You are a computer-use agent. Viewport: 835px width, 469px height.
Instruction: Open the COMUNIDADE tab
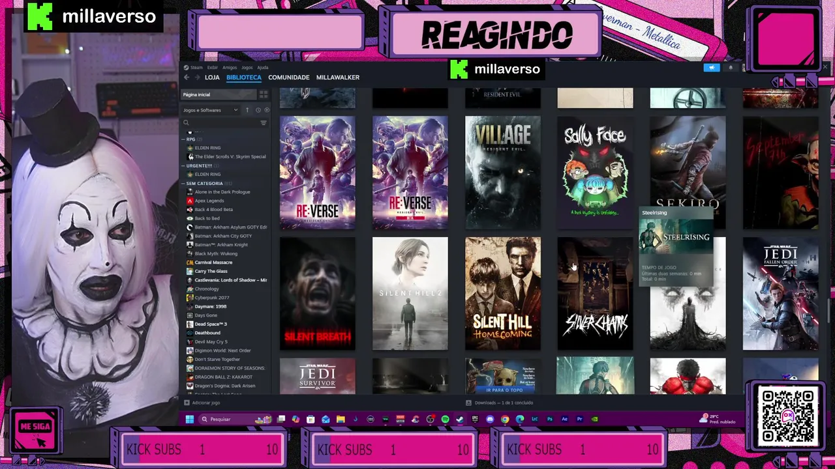point(289,78)
